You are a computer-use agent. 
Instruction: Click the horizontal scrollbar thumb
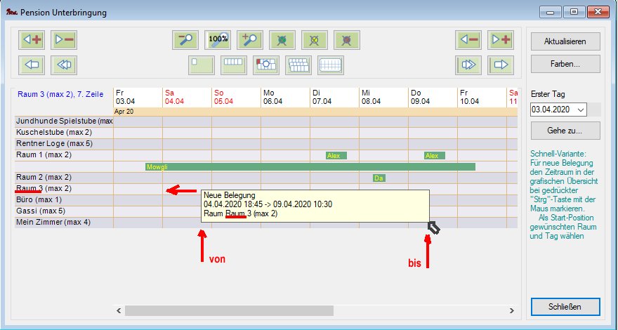[229, 310]
